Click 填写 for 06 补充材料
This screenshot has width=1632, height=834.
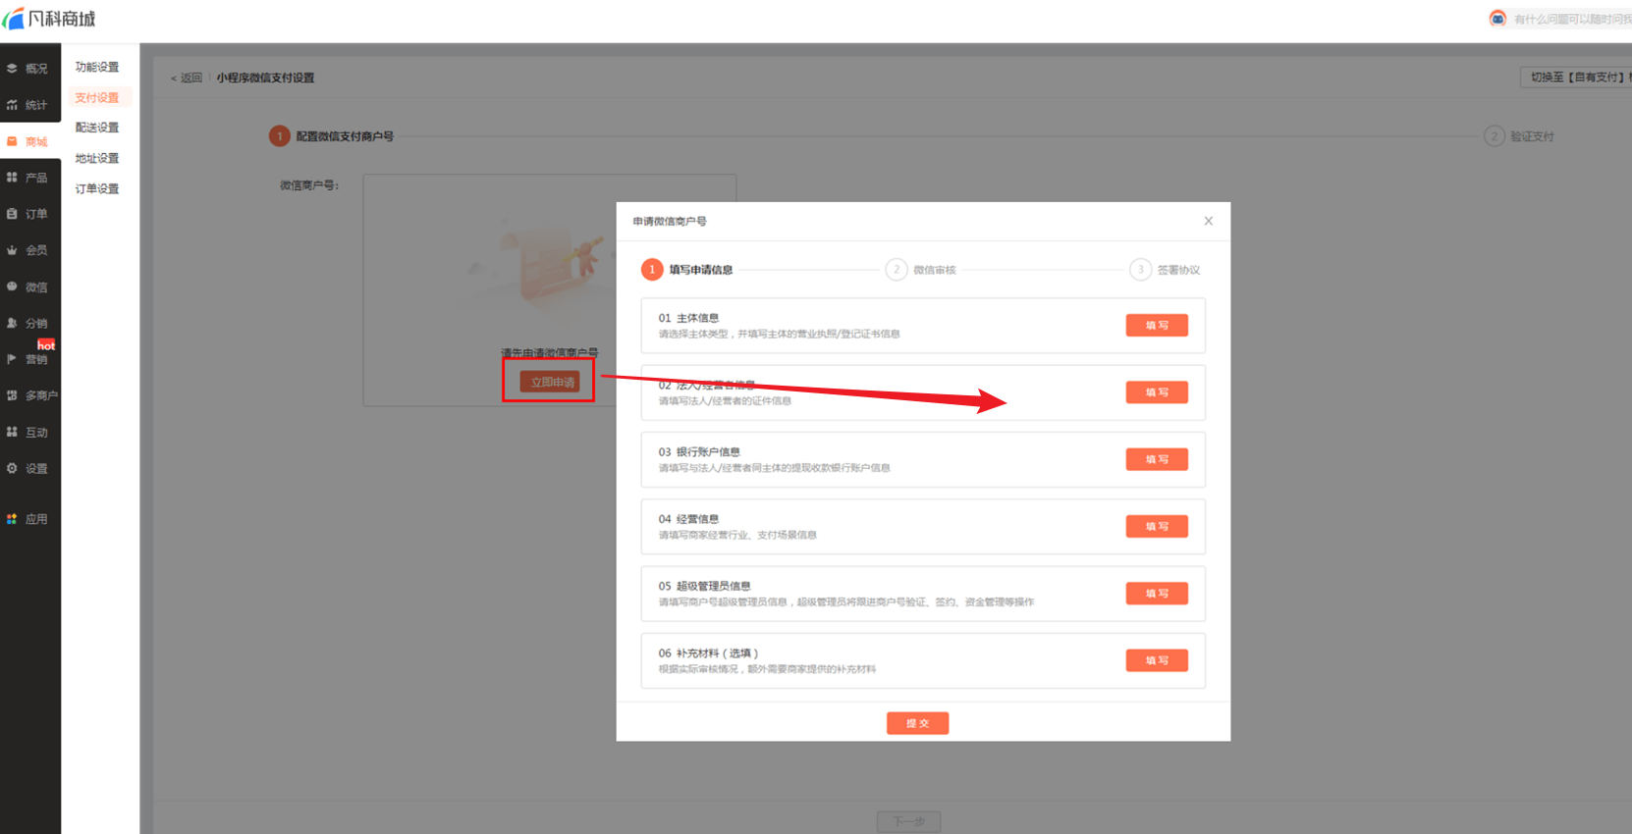(x=1157, y=660)
